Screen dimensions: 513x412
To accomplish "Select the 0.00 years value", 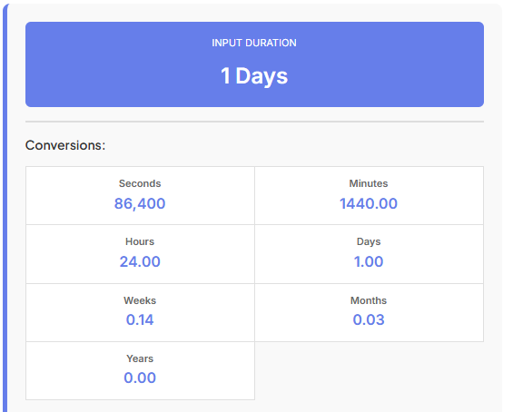I will tap(140, 378).
